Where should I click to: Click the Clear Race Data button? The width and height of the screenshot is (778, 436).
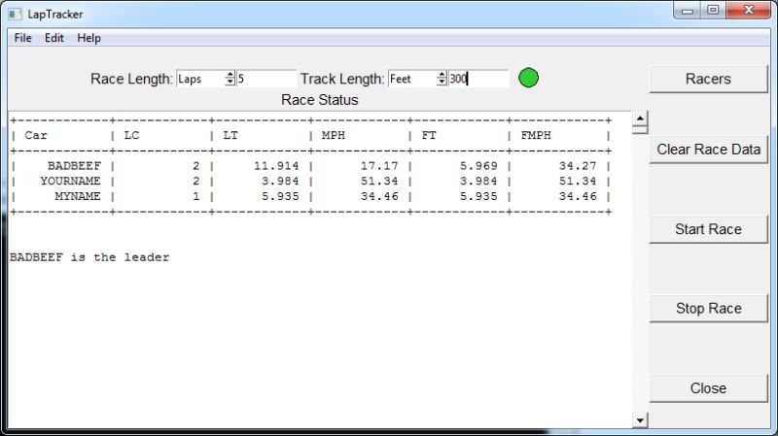coord(708,150)
